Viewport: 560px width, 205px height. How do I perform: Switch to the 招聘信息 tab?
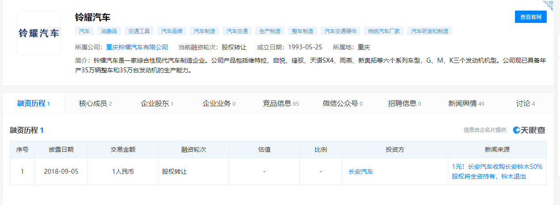coord(405,104)
